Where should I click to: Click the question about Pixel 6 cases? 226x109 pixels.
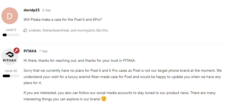pos(63,19)
